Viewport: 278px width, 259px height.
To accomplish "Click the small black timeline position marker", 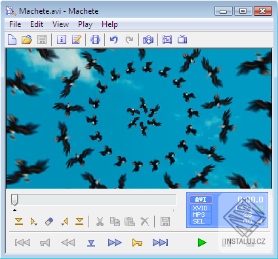I will coord(14,210).
